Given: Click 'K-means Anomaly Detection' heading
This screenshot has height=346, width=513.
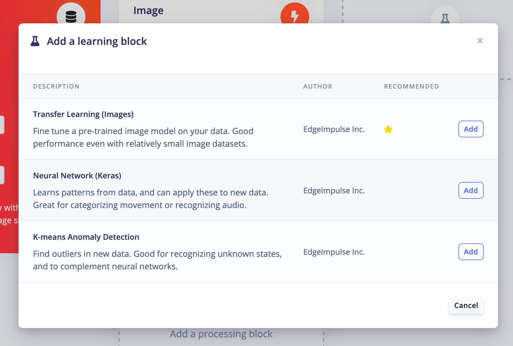Looking at the screenshot, I should pos(86,237).
